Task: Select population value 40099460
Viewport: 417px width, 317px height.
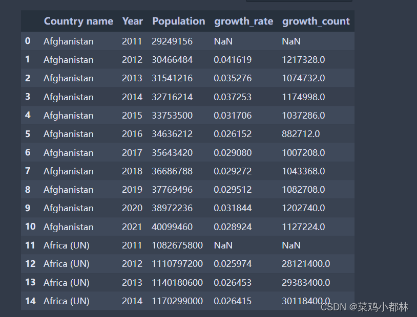Action: (x=172, y=227)
